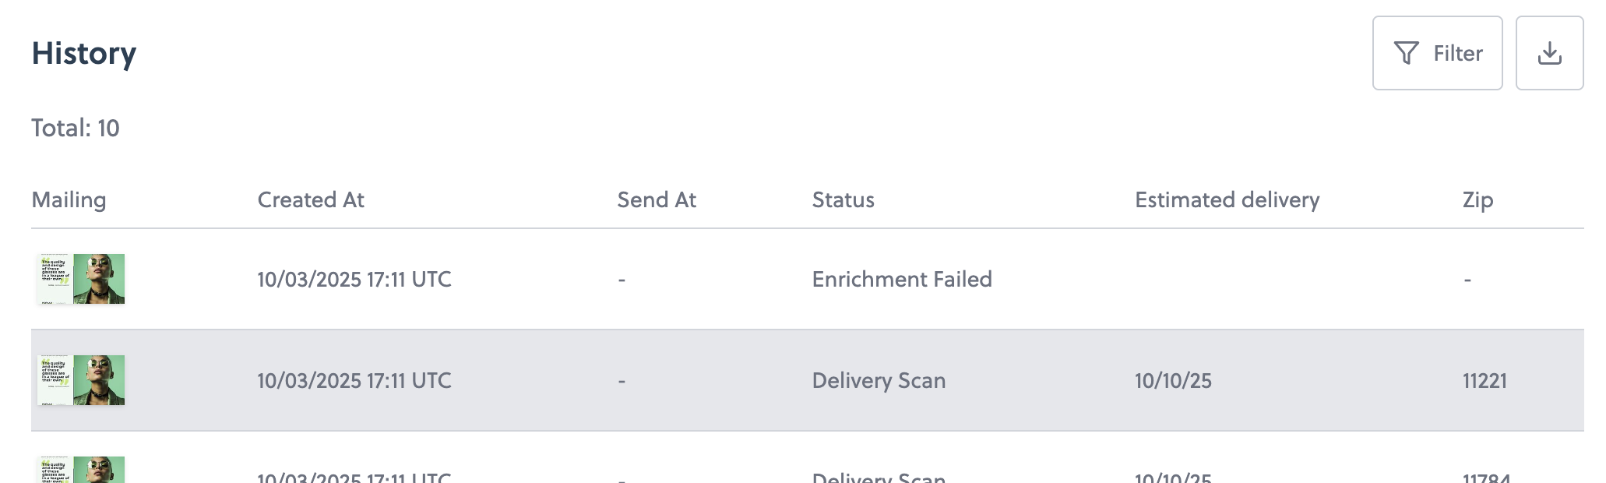Click created date in zip 11221 row
Viewport: 1606px width, 483px height.
354,380
